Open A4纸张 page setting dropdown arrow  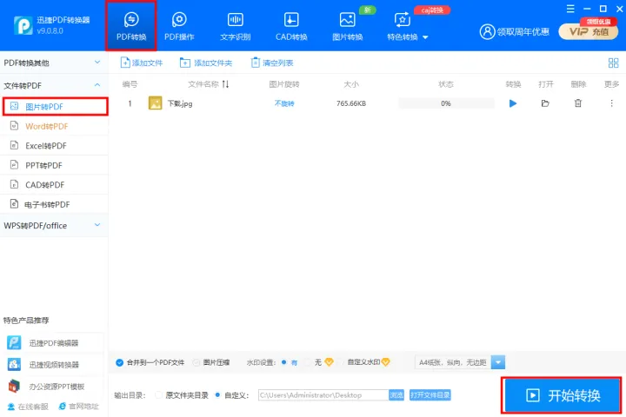498,362
